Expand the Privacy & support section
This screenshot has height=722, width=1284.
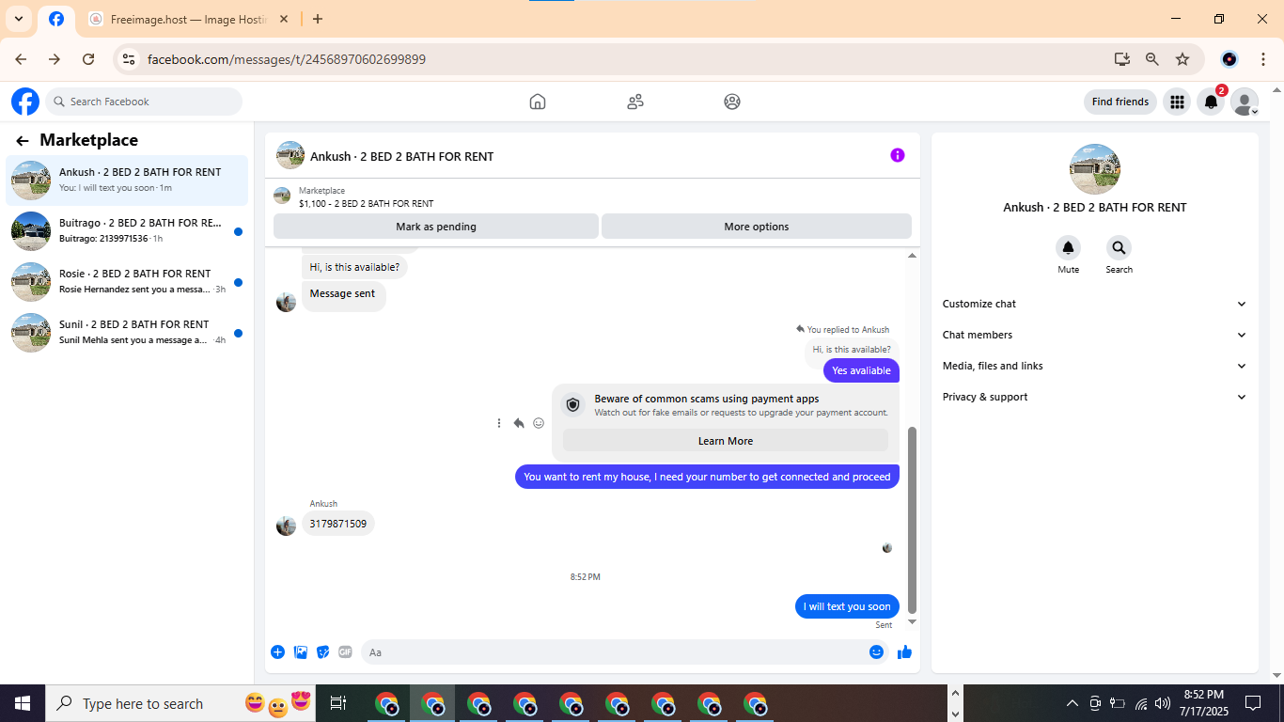pyautogui.click(x=1095, y=397)
